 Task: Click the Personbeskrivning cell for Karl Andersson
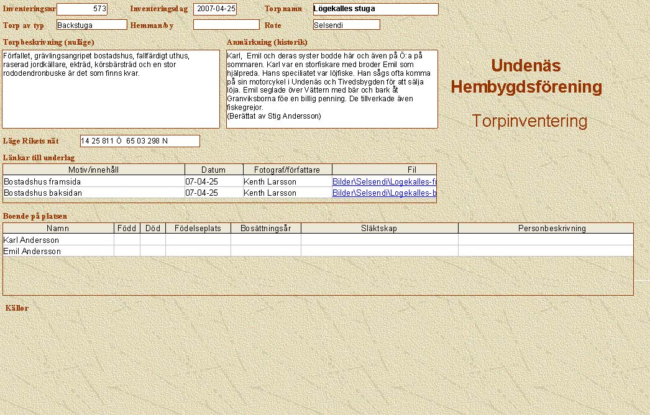546,240
